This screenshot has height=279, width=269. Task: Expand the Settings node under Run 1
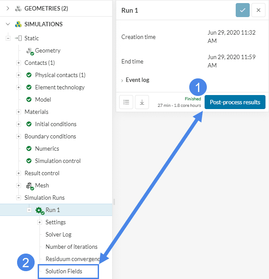39,222
